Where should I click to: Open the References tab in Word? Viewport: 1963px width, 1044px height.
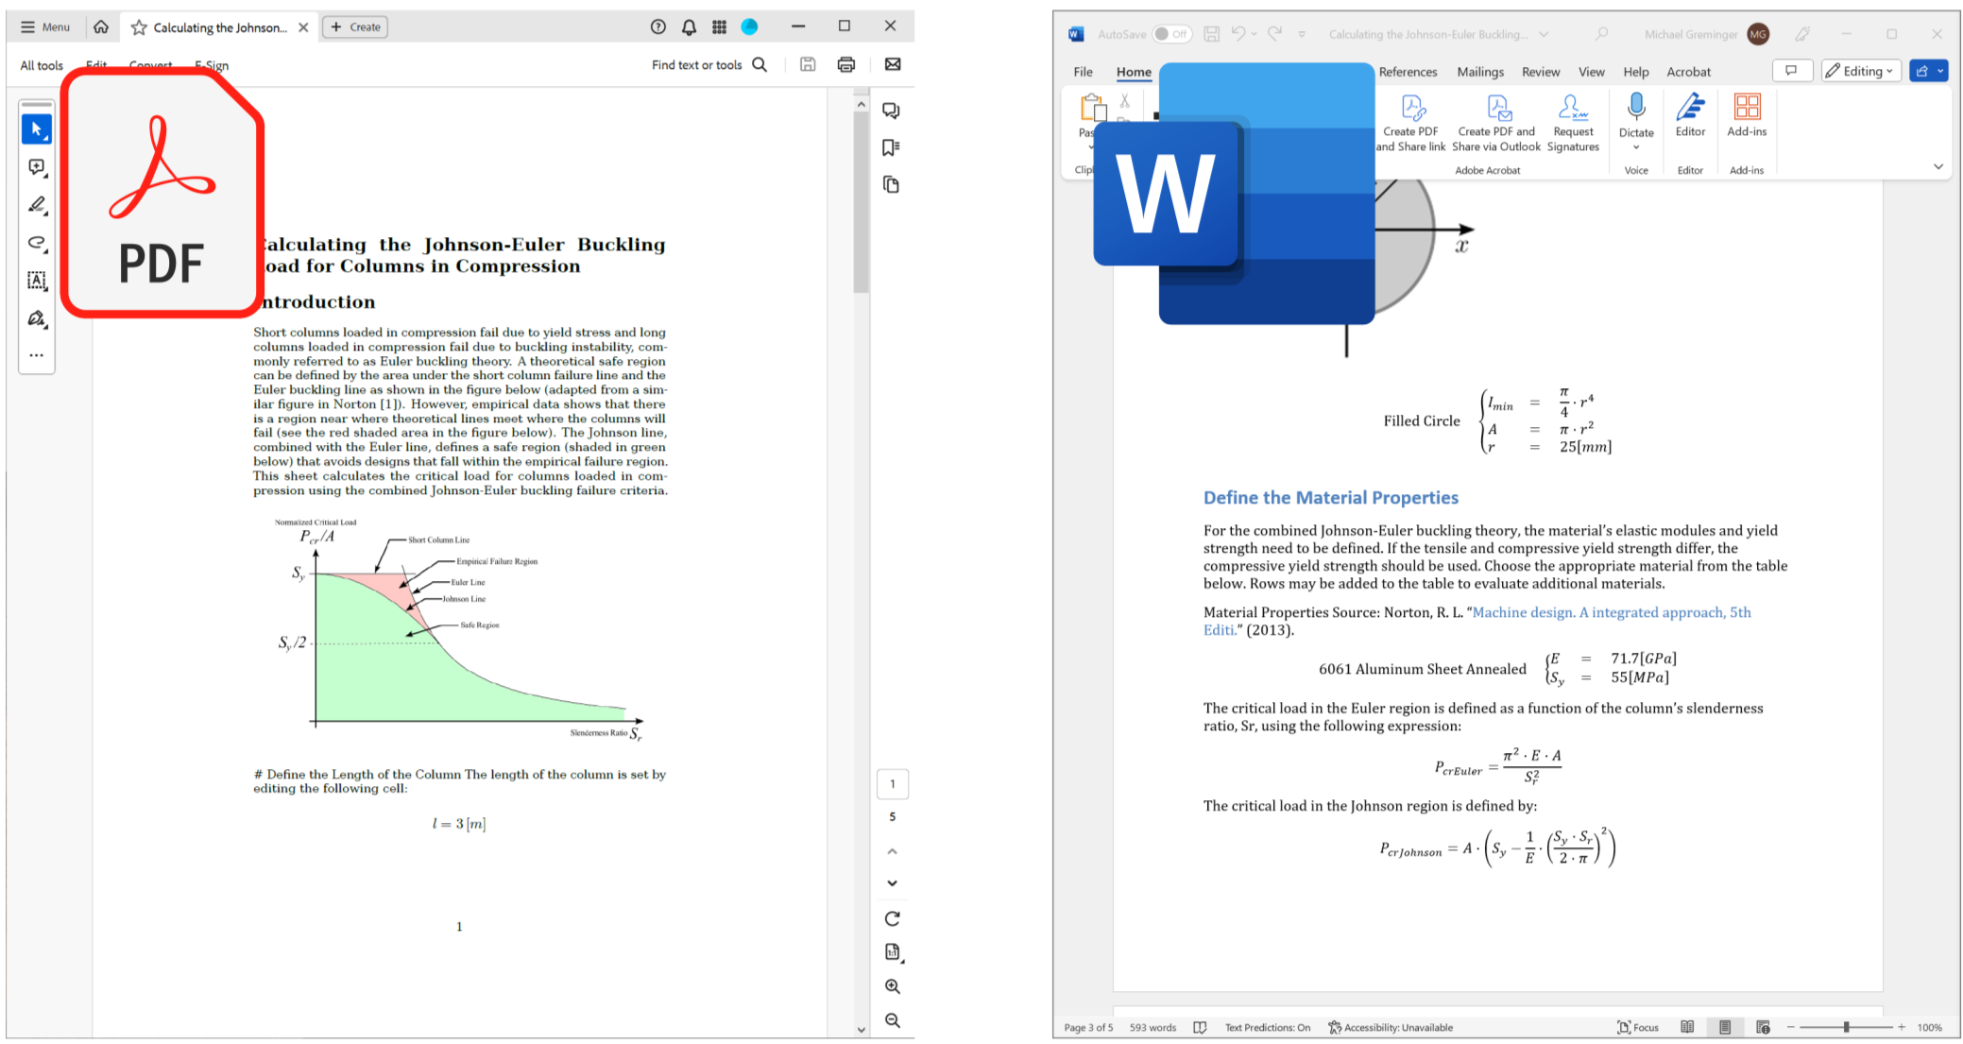pyautogui.click(x=1408, y=72)
